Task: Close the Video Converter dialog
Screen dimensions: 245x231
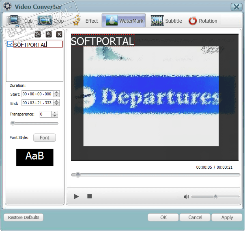Action: [237, 7]
